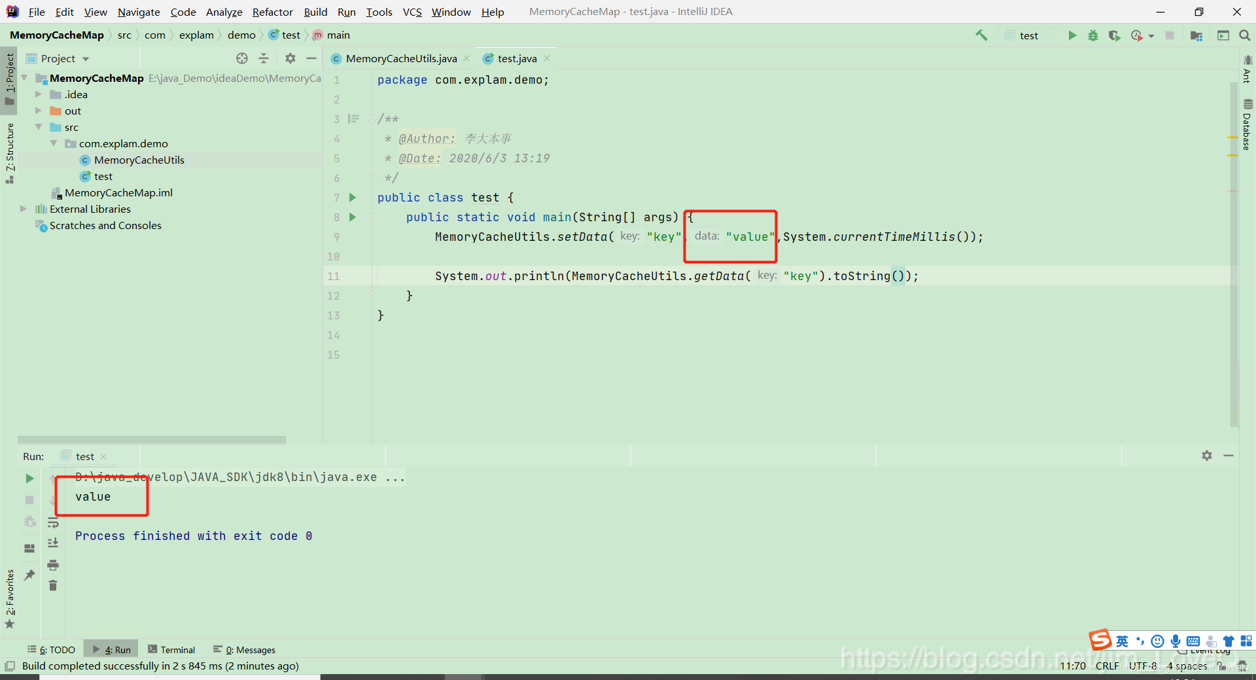This screenshot has width=1256, height=680.
Task: Click 'demo' in the navigation breadcrumb
Action: tap(241, 35)
